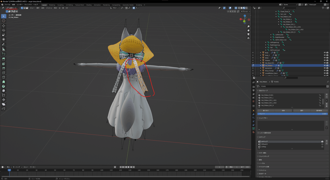Click the viewport zoom magnifier icon
This screenshot has height=180, width=330.
(x=248, y=27)
